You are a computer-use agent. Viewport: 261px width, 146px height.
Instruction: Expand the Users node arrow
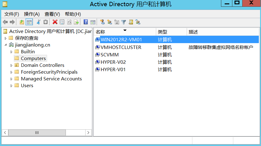(11, 86)
